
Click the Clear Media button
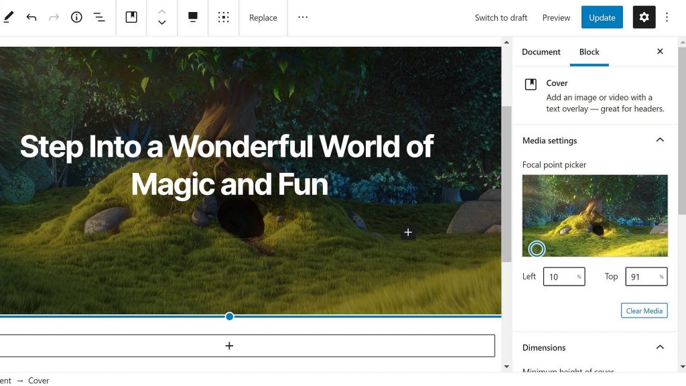[644, 311]
